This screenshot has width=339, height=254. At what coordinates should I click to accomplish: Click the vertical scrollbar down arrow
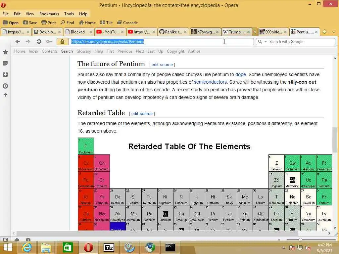coord(335,228)
